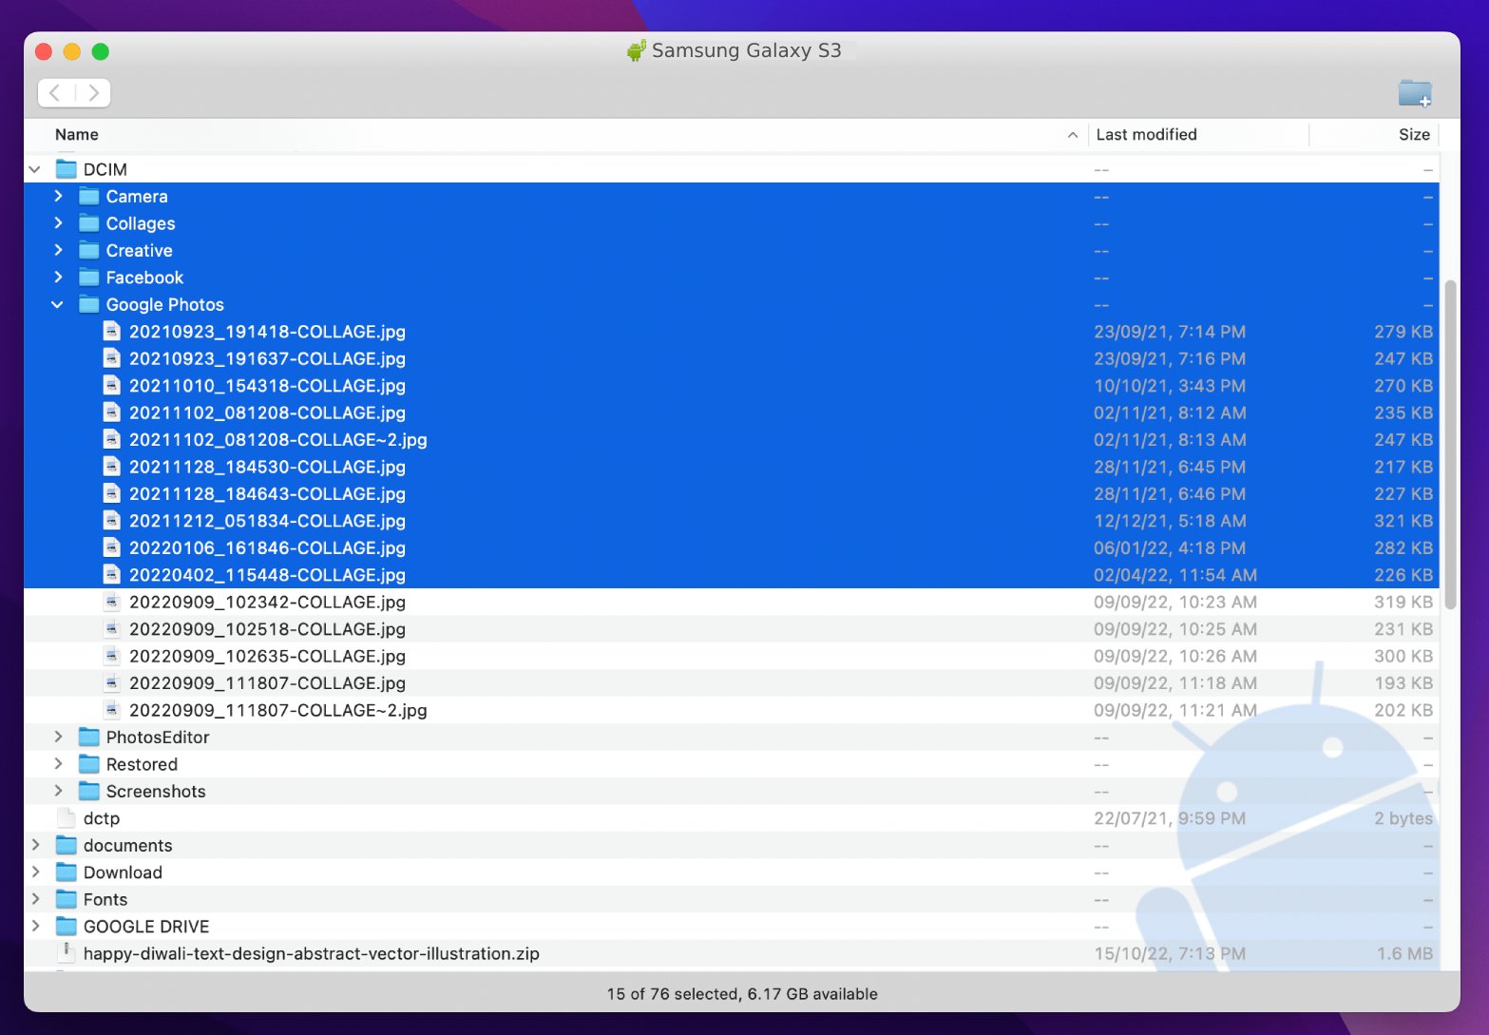This screenshot has width=1489, height=1035.
Task: Select file 20211010_154318-COLLAGE.jpg
Action: click(267, 385)
